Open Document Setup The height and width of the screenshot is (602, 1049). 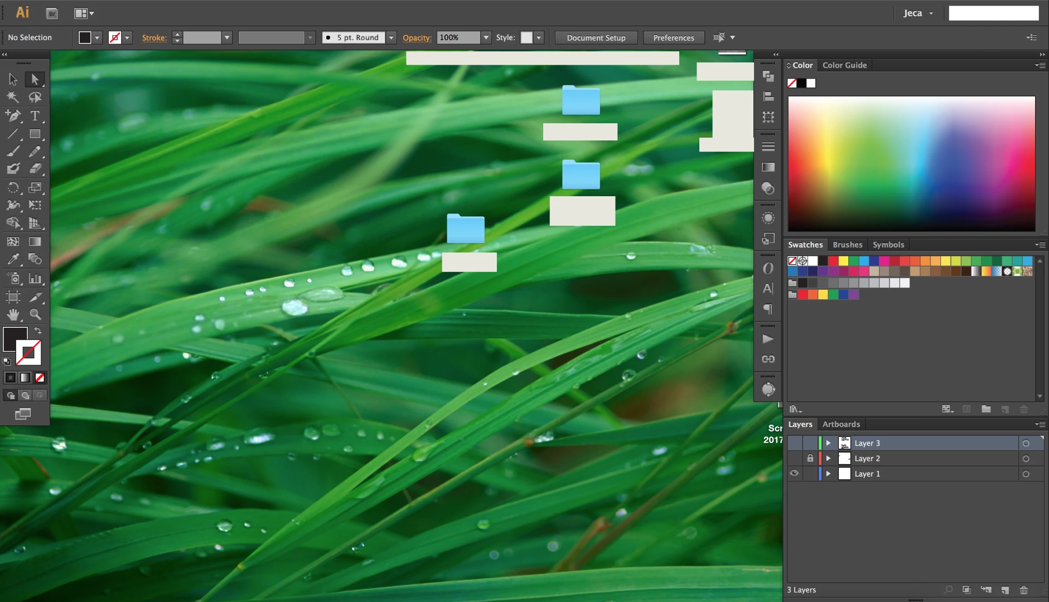(x=596, y=38)
